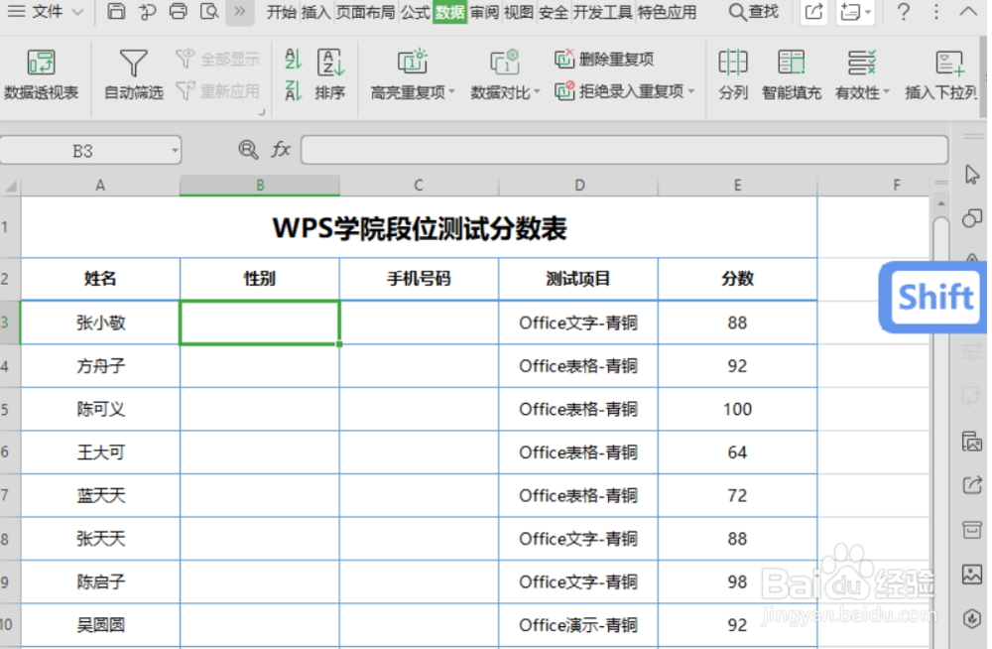Switch to the 开始 tab

tap(282, 12)
